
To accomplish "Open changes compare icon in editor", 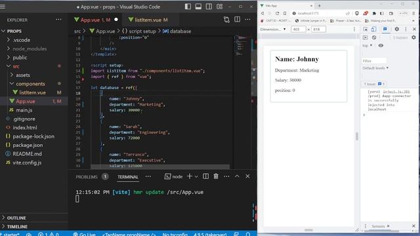I will [x=226, y=20].
